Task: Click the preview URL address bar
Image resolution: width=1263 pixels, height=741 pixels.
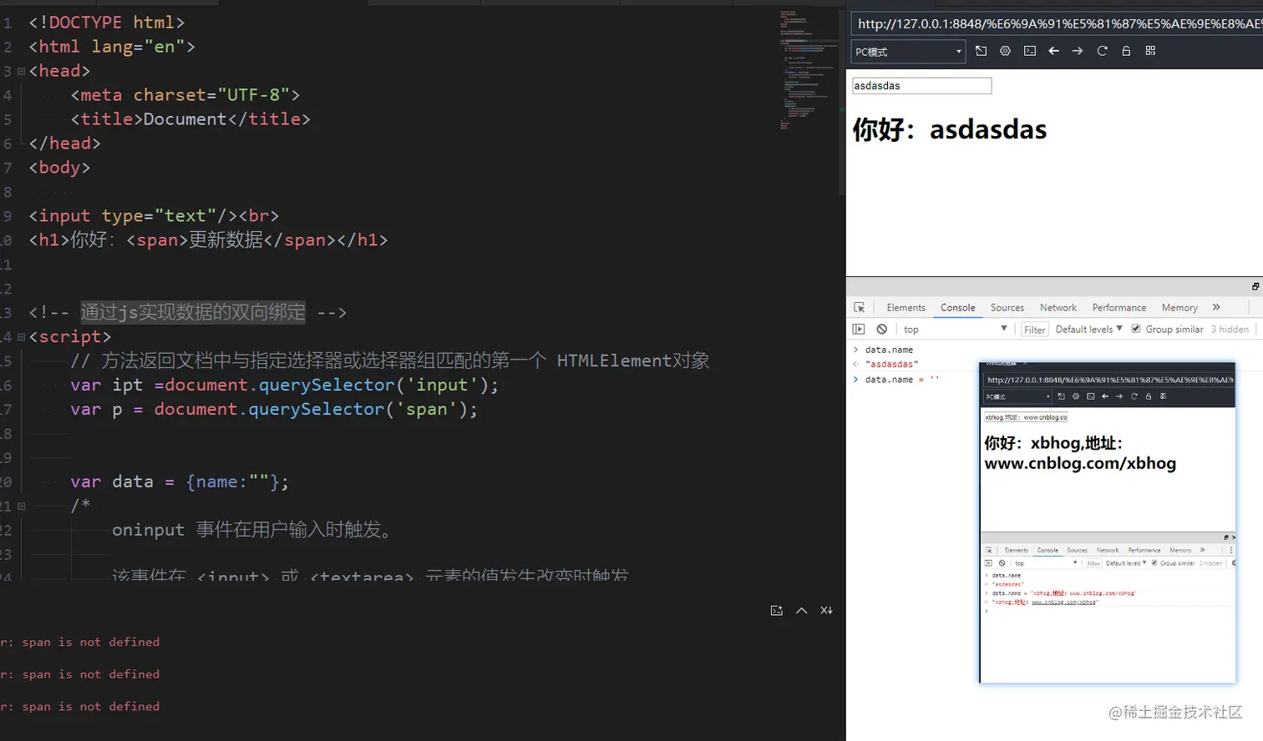Action: (1058, 24)
